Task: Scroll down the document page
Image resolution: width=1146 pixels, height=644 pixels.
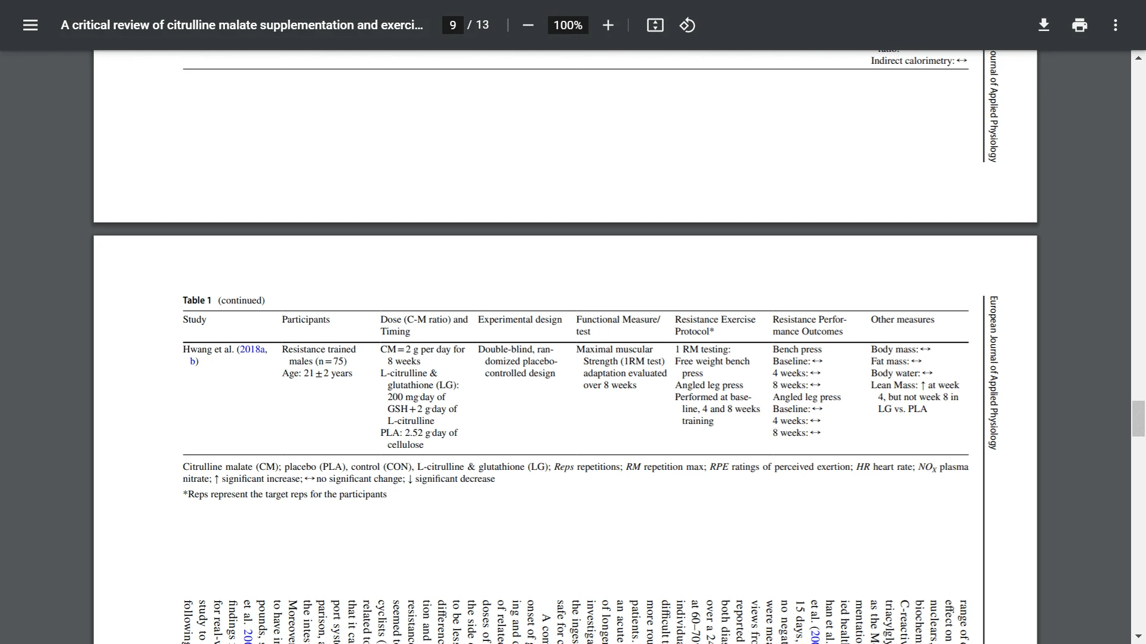Action: click(x=1139, y=635)
